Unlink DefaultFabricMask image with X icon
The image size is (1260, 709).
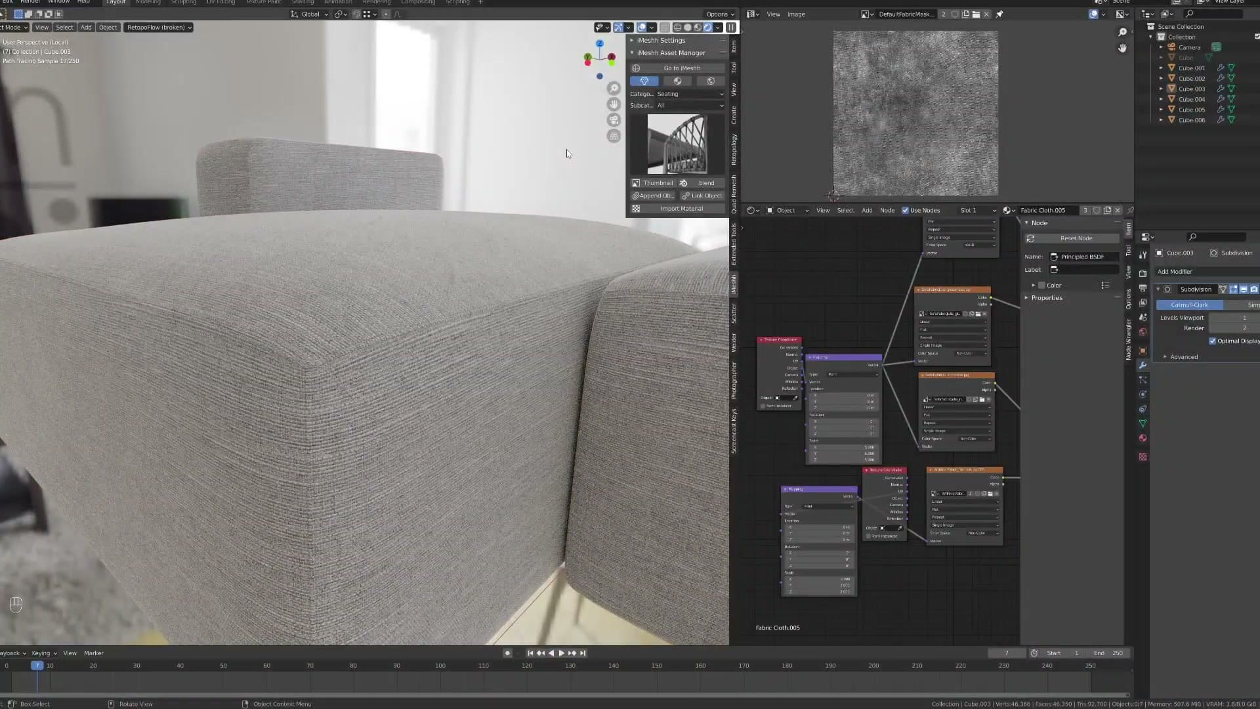(986, 14)
